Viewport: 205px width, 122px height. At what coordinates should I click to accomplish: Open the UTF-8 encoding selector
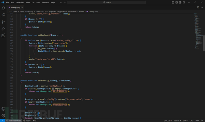pyautogui.click(x=184, y=121)
